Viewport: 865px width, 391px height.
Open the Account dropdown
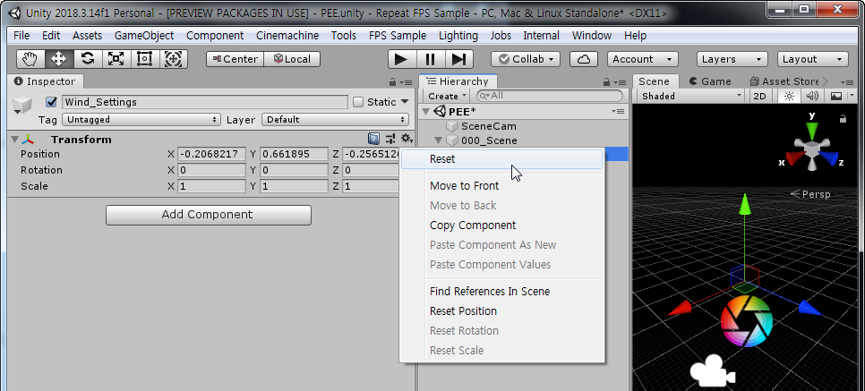point(643,59)
